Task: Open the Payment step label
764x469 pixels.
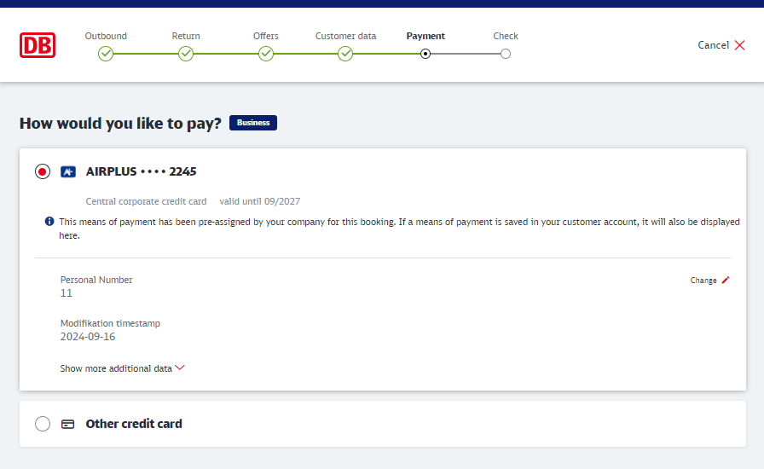Action: click(425, 36)
